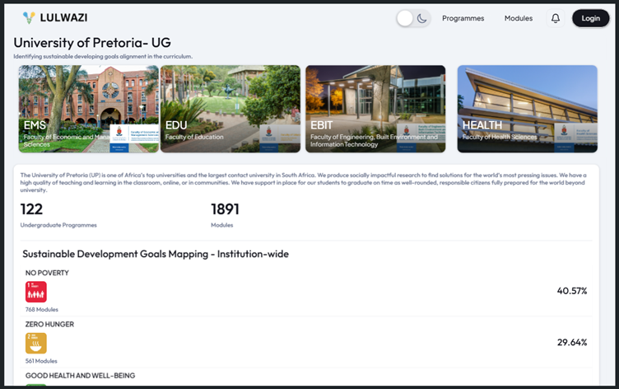Click the 40.57% No Poverty percentage

pyautogui.click(x=571, y=291)
